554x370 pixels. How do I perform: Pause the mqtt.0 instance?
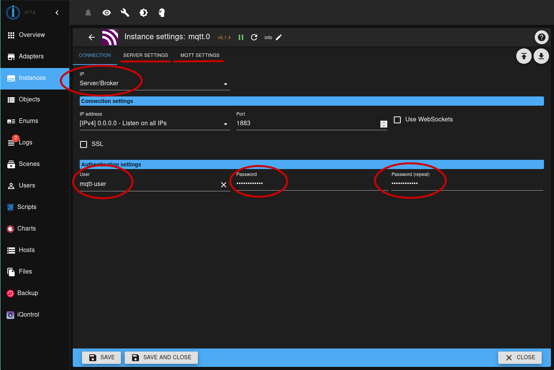pyautogui.click(x=241, y=37)
